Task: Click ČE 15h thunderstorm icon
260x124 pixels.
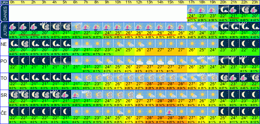Action: tap(171, 111)
